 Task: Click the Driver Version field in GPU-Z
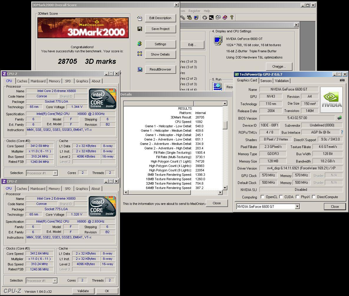coord(301,168)
